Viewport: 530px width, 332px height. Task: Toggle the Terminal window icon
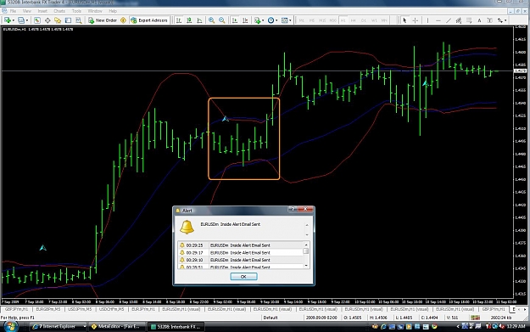tap(69, 20)
